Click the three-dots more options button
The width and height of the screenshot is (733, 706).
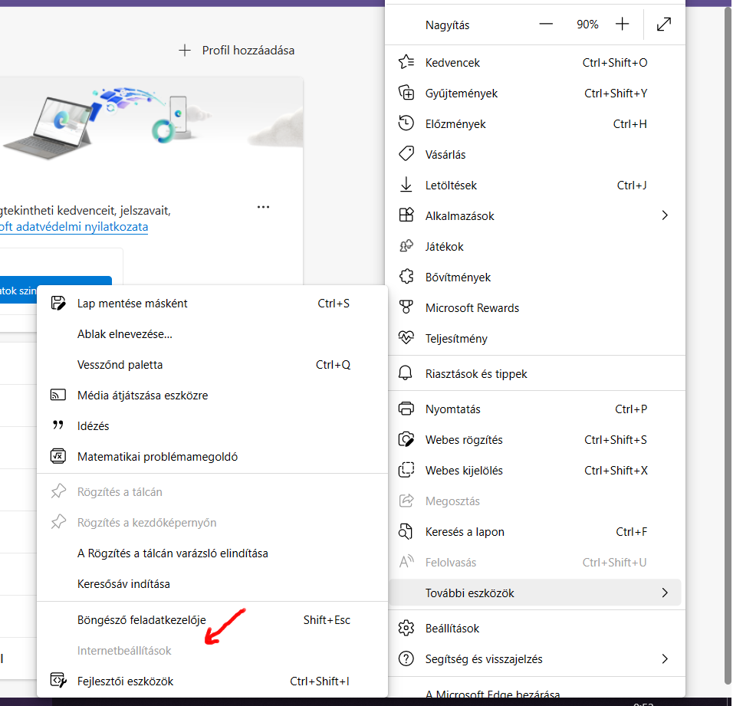(263, 207)
